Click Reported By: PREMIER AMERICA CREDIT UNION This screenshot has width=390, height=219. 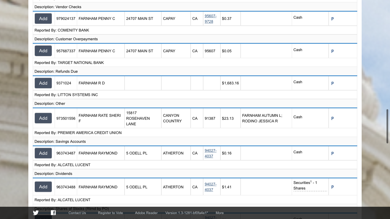point(78,133)
